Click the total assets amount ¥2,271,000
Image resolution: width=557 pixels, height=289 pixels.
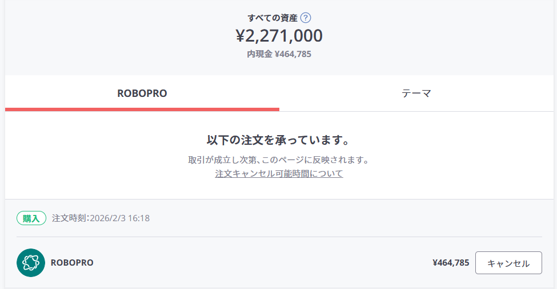pyautogui.click(x=279, y=36)
